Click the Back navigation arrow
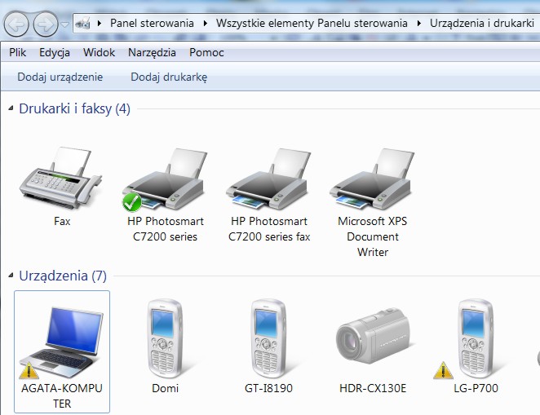The height and width of the screenshot is (415, 540). tap(16, 24)
